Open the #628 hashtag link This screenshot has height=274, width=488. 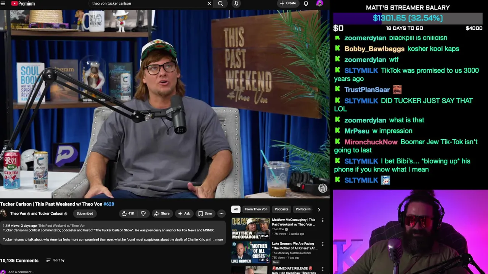[x=109, y=204]
